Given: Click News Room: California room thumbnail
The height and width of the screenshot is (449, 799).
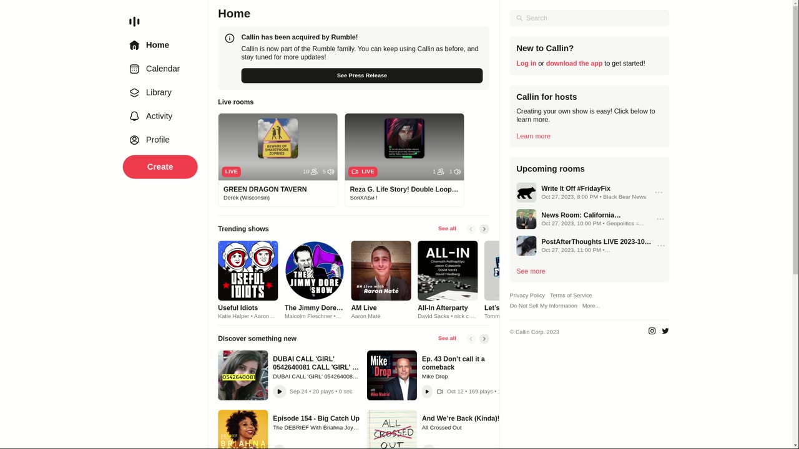Looking at the screenshot, I should coord(526,220).
